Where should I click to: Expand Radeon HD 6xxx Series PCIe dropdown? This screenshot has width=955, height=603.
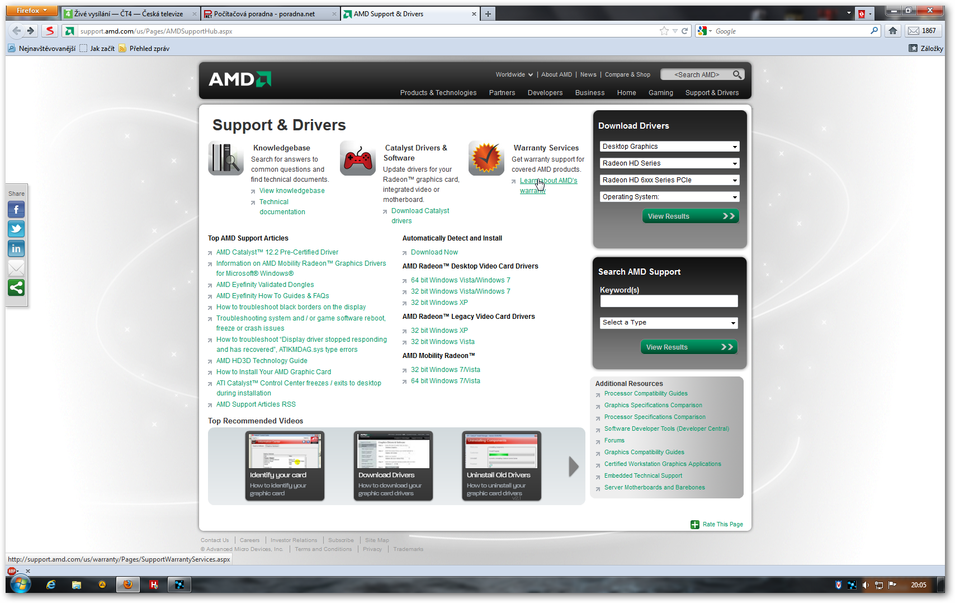coord(670,180)
